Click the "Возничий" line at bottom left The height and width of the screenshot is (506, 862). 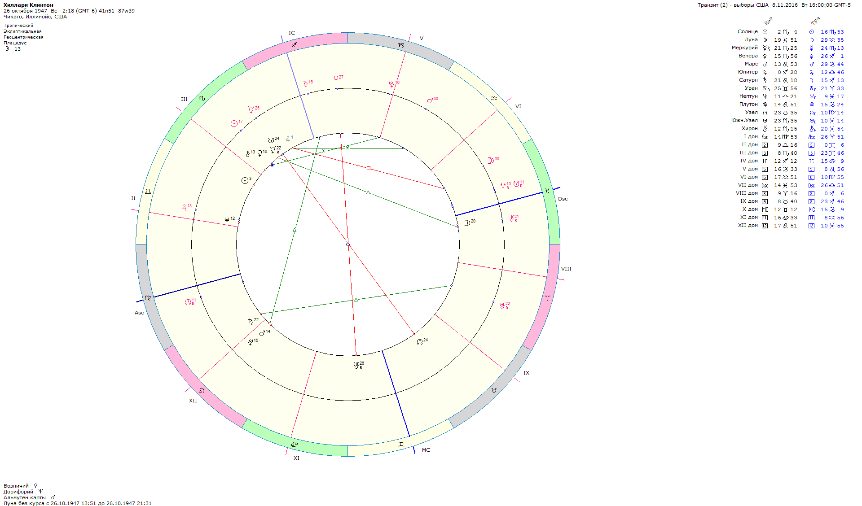click(x=21, y=486)
